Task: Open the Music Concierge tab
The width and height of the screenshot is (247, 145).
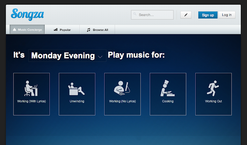Action: pyautogui.click(x=27, y=29)
